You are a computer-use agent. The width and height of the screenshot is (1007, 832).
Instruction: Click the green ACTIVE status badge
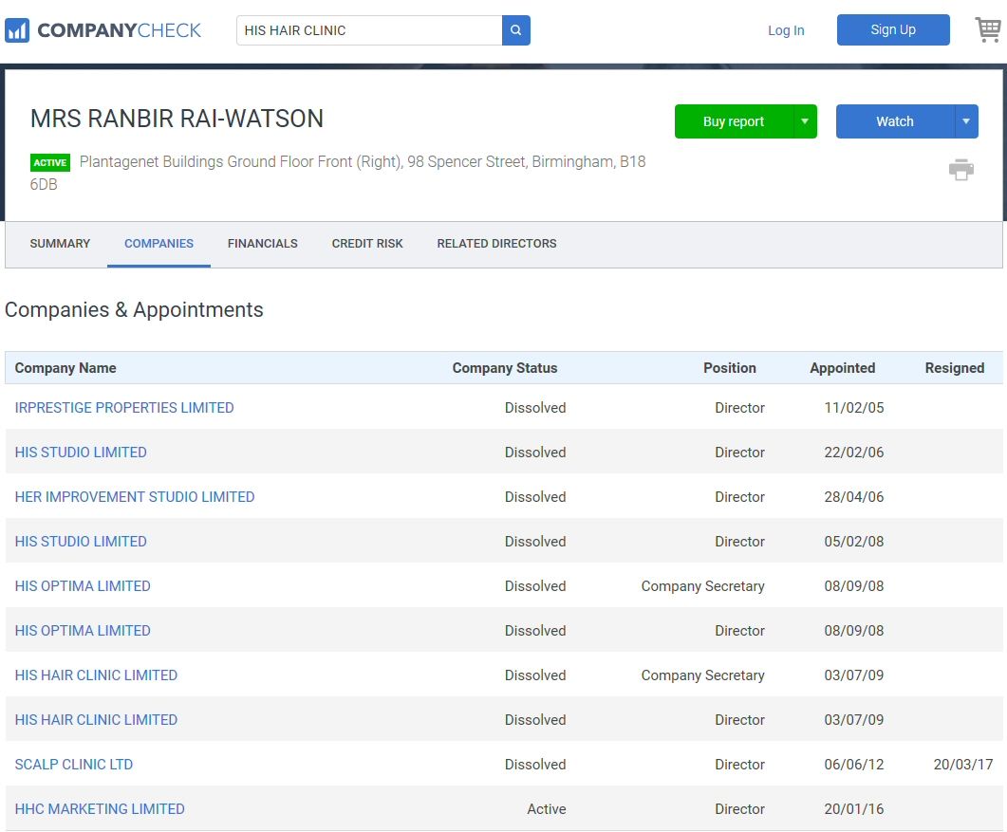coord(50,162)
